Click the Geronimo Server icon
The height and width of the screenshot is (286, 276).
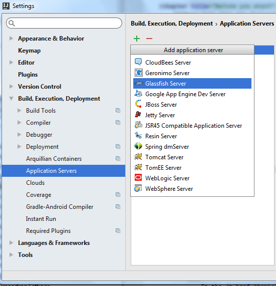pos(138,73)
